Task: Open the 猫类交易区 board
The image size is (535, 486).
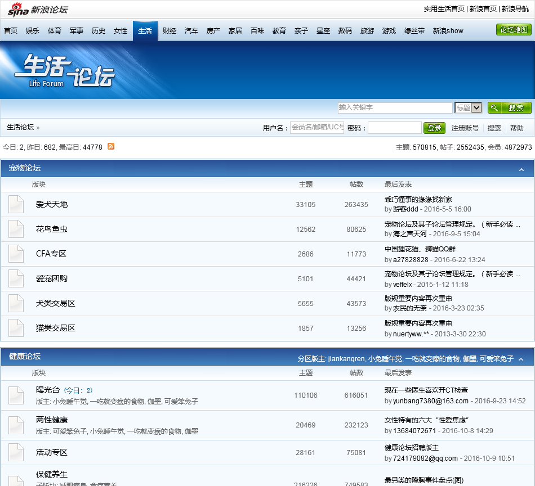Action: [56, 328]
